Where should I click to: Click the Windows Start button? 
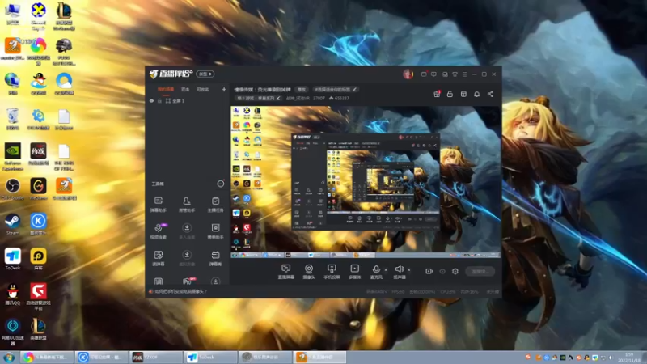point(9,358)
